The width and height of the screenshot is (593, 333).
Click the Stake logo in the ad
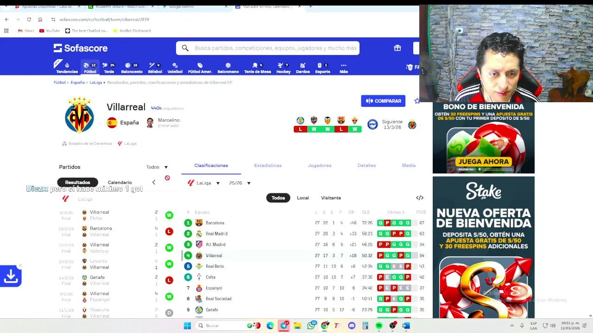click(x=483, y=191)
